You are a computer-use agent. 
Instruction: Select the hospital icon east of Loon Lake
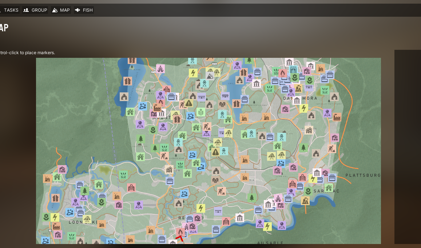coord(131,188)
